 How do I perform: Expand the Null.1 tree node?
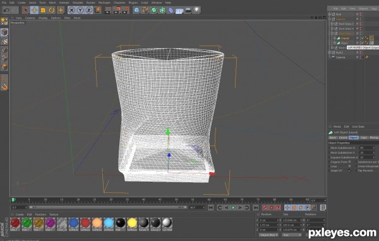pyautogui.click(x=330, y=53)
